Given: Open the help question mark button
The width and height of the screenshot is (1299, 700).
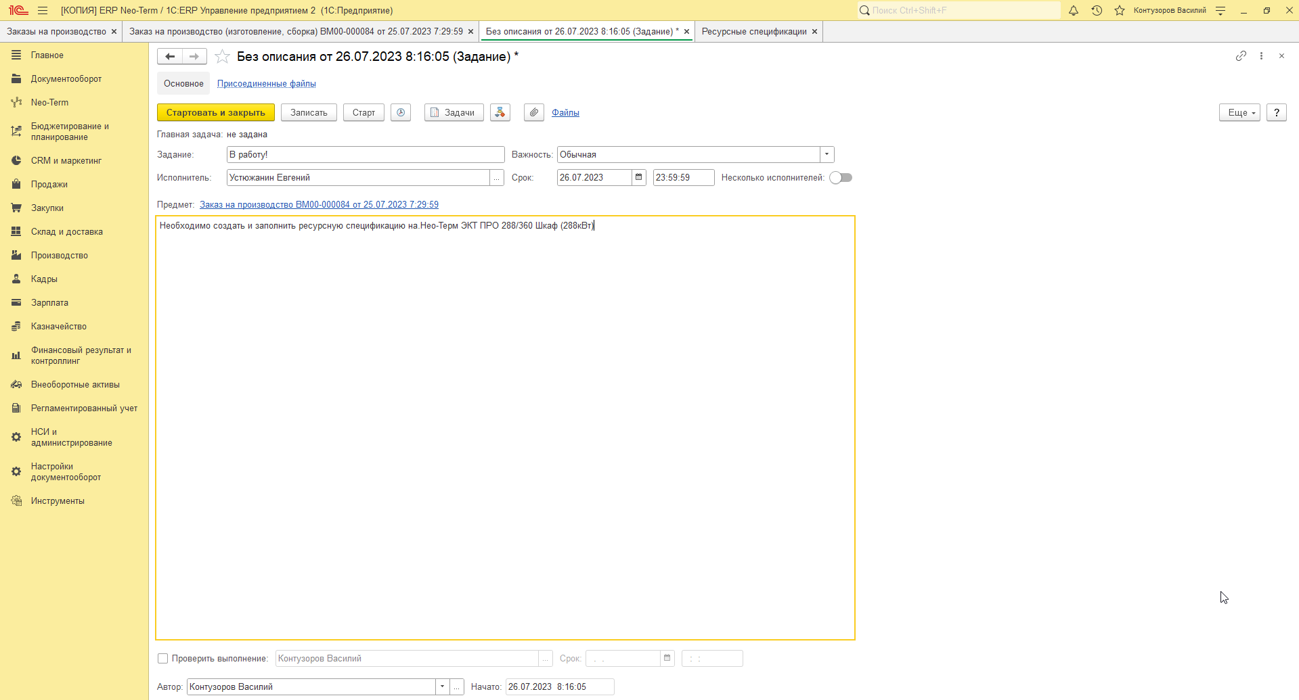Looking at the screenshot, I should (1276, 112).
